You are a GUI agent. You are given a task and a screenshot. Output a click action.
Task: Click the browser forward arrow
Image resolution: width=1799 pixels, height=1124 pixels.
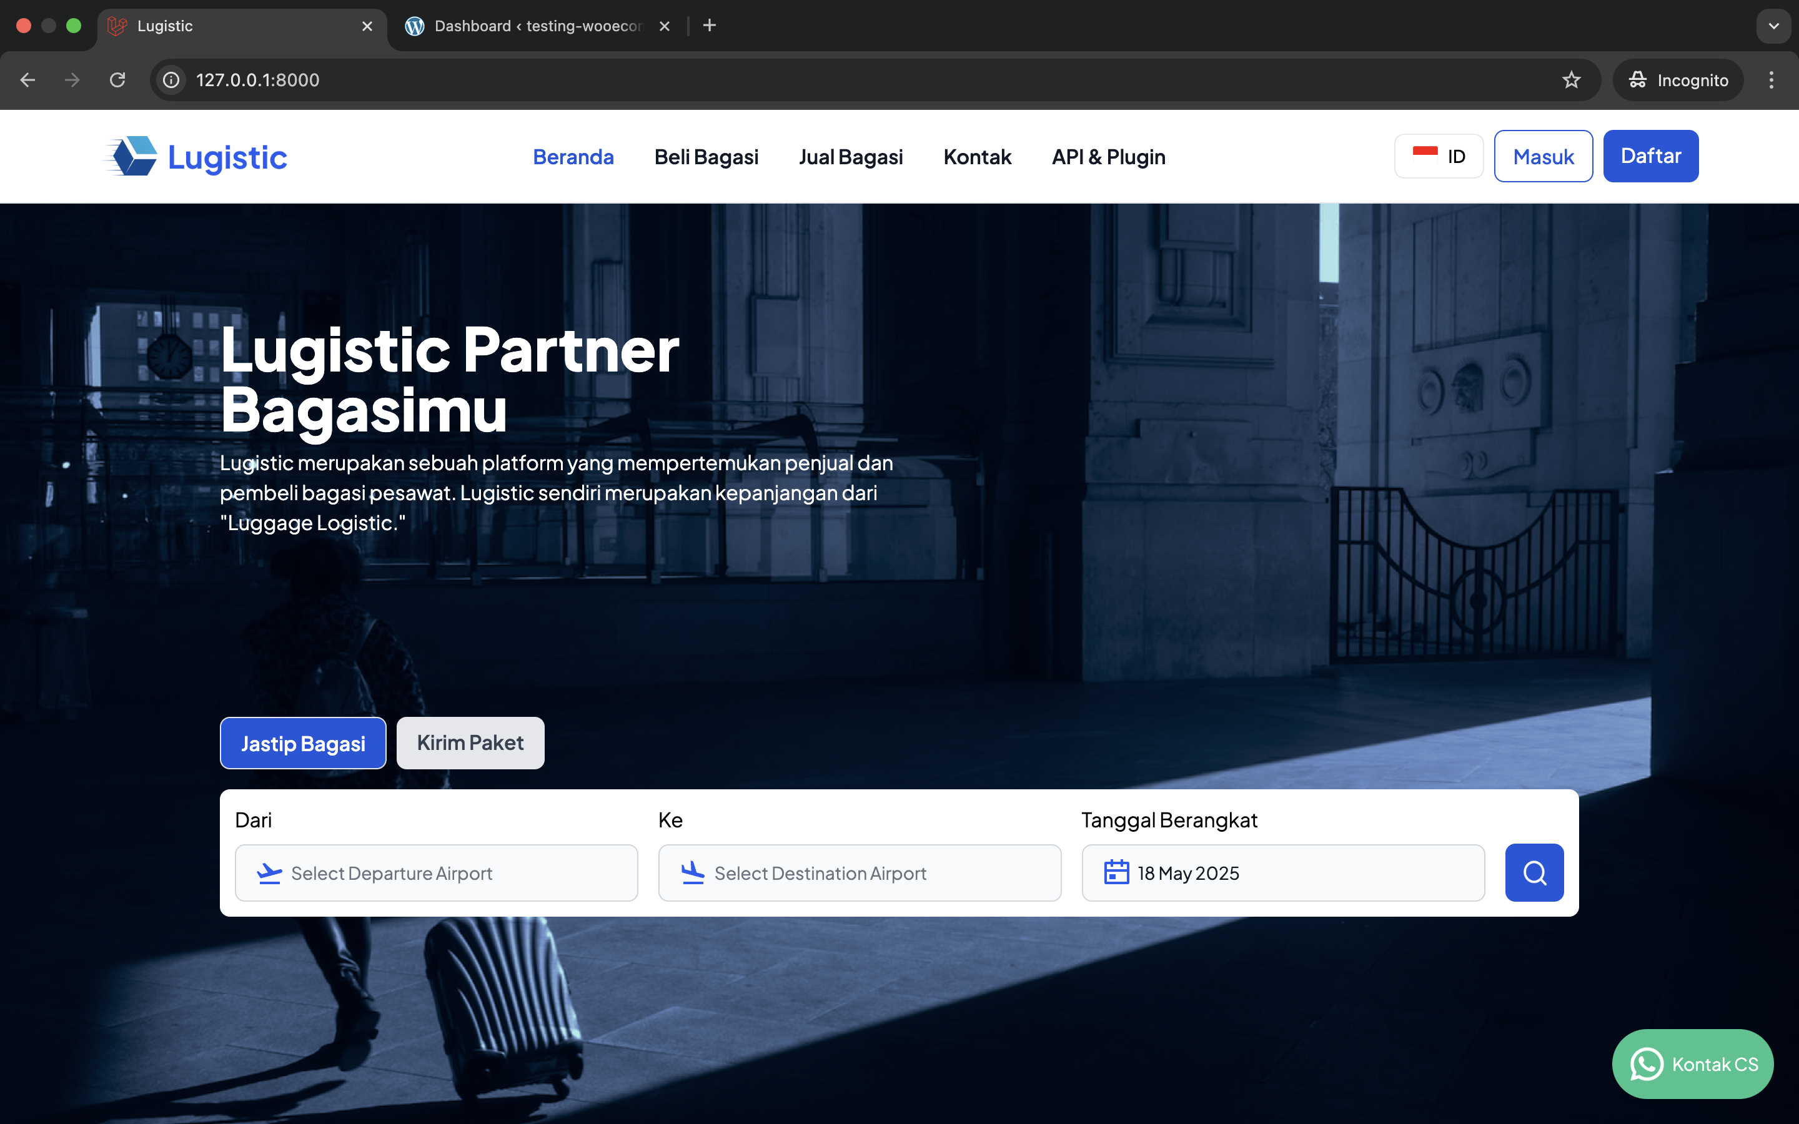coord(72,79)
